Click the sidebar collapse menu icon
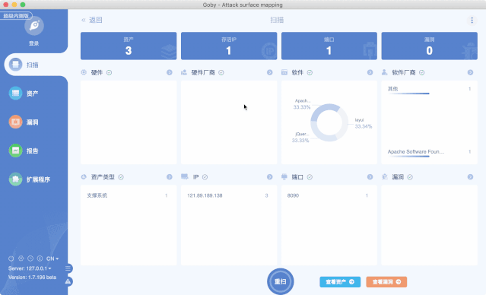The width and height of the screenshot is (486, 295). pyautogui.click(x=68, y=268)
